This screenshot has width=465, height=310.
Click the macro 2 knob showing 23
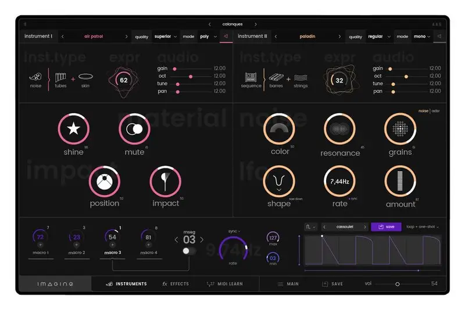tap(77, 237)
